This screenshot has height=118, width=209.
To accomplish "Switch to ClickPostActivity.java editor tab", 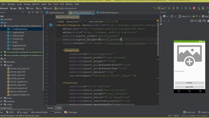I will pos(108,12).
